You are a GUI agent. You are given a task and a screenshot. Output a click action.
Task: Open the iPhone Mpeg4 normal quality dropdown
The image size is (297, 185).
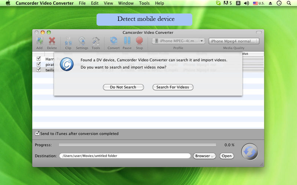[x=234, y=41]
